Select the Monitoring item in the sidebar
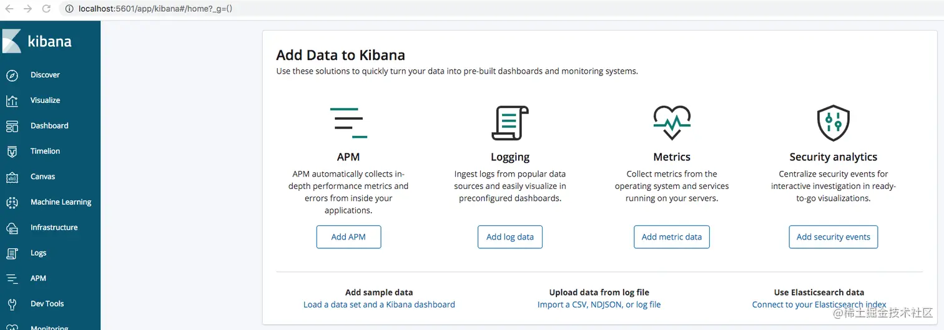This screenshot has width=944, height=330. [49, 327]
